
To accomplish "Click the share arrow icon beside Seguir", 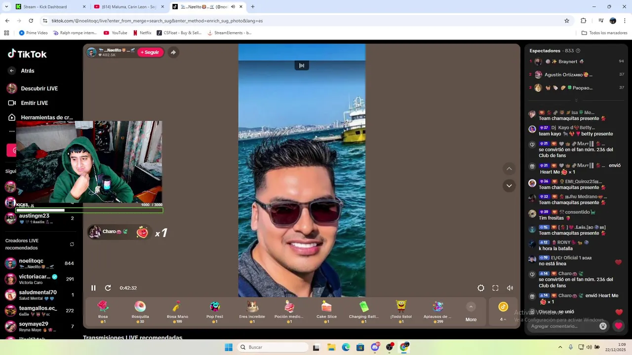I will coord(173,52).
